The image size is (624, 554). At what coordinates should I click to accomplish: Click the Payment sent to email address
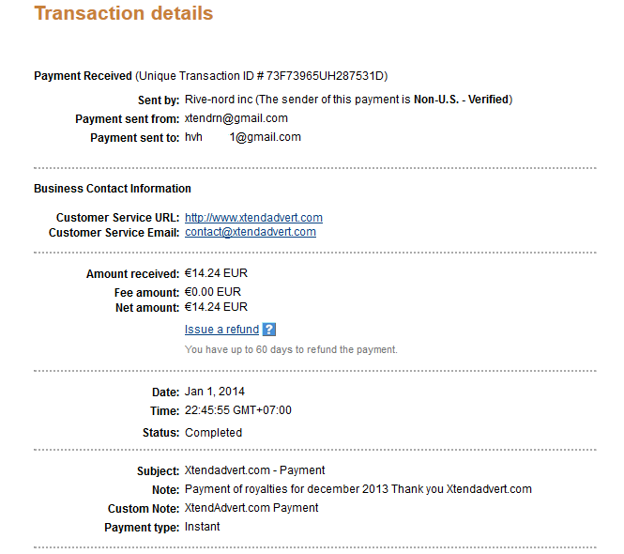(243, 137)
